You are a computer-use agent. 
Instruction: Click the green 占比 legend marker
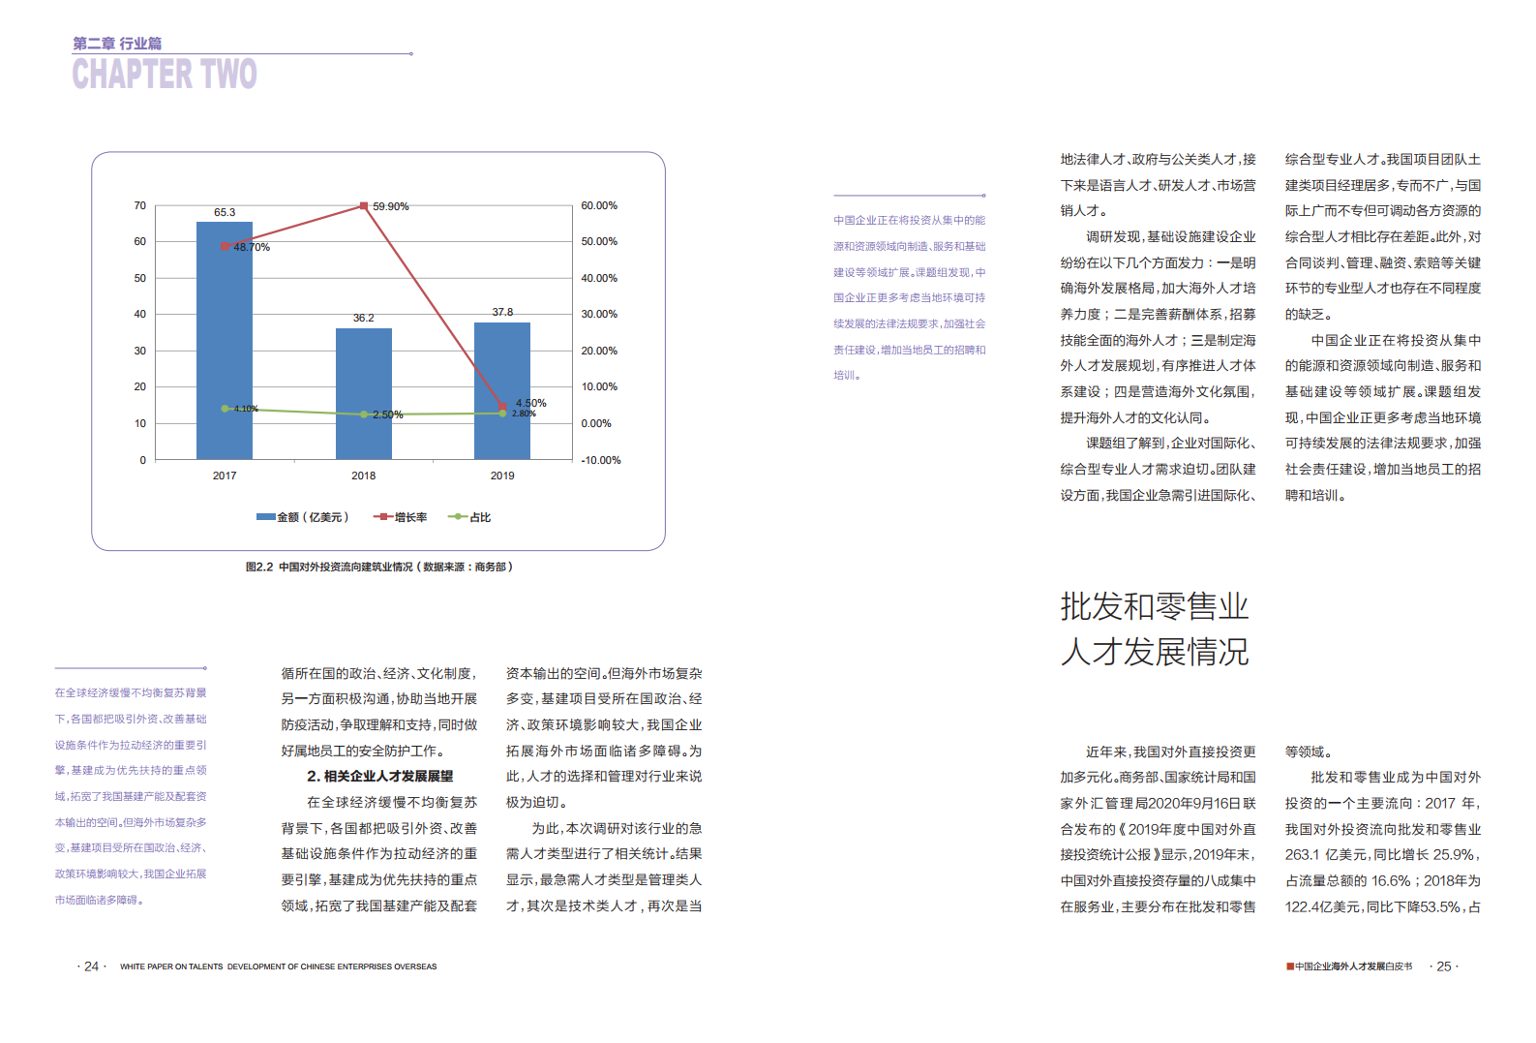[458, 517]
